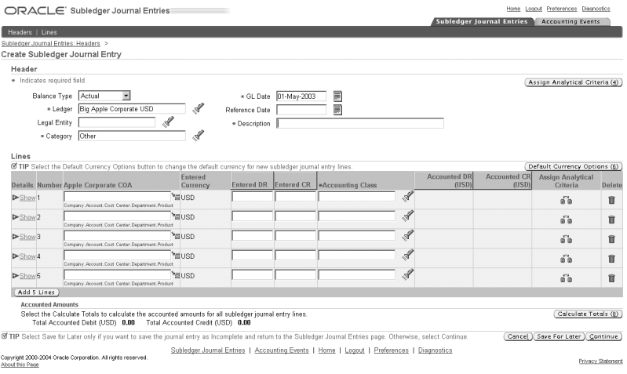627x374 pixels.
Task: Follow the Subledger Journal Entries: Headers breadcrumb
Action: 51,44
